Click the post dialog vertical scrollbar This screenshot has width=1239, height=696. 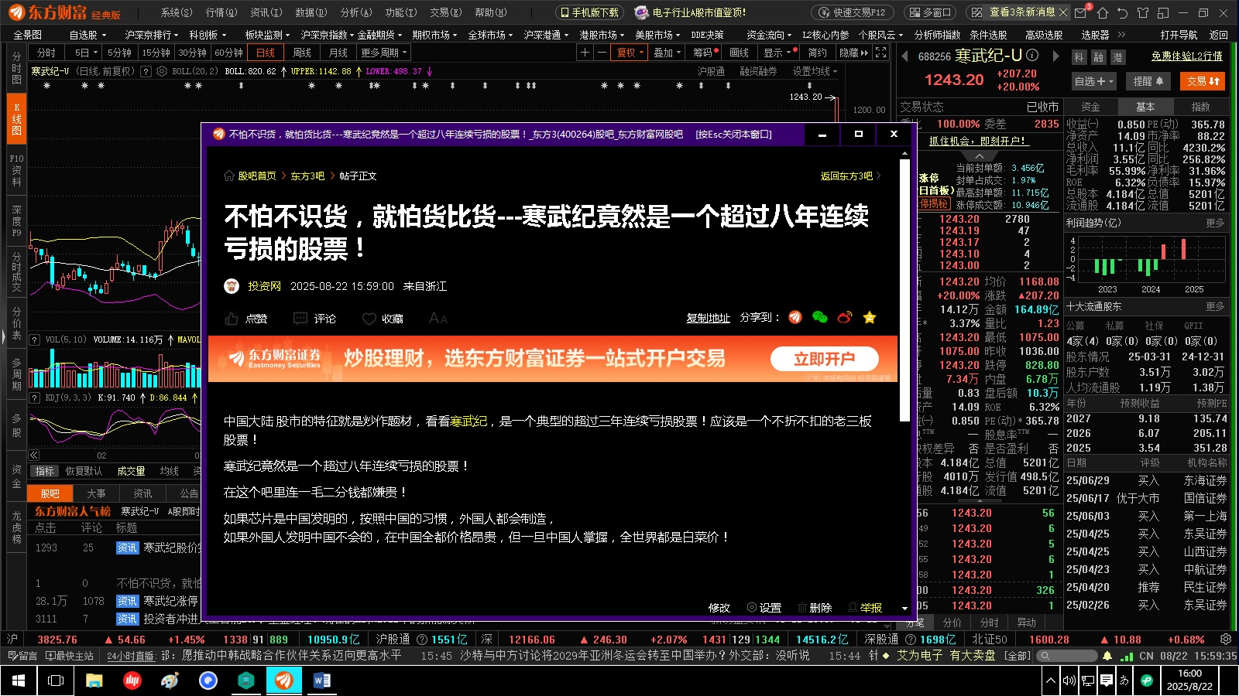click(904, 290)
